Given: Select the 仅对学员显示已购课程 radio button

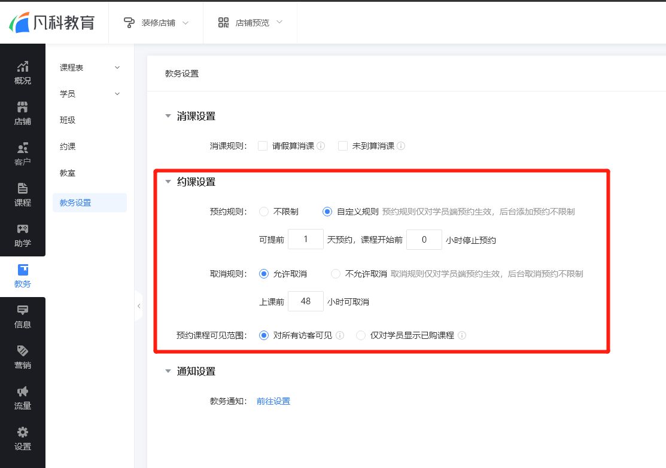Looking at the screenshot, I should [361, 335].
